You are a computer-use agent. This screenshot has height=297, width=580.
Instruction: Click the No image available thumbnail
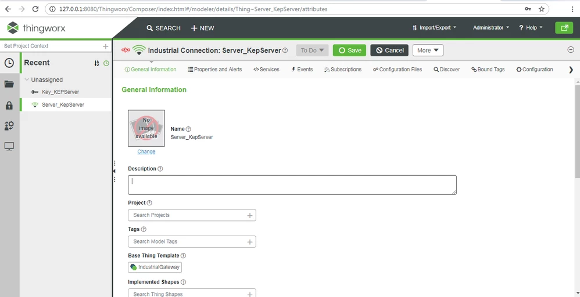[146, 128]
